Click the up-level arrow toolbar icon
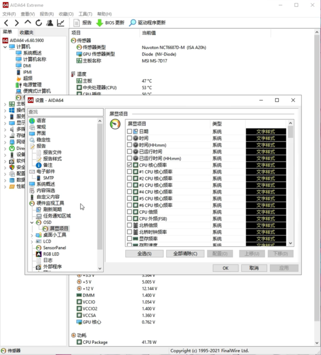The image size is (321, 355). pyautogui.click(x=28, y=22)
